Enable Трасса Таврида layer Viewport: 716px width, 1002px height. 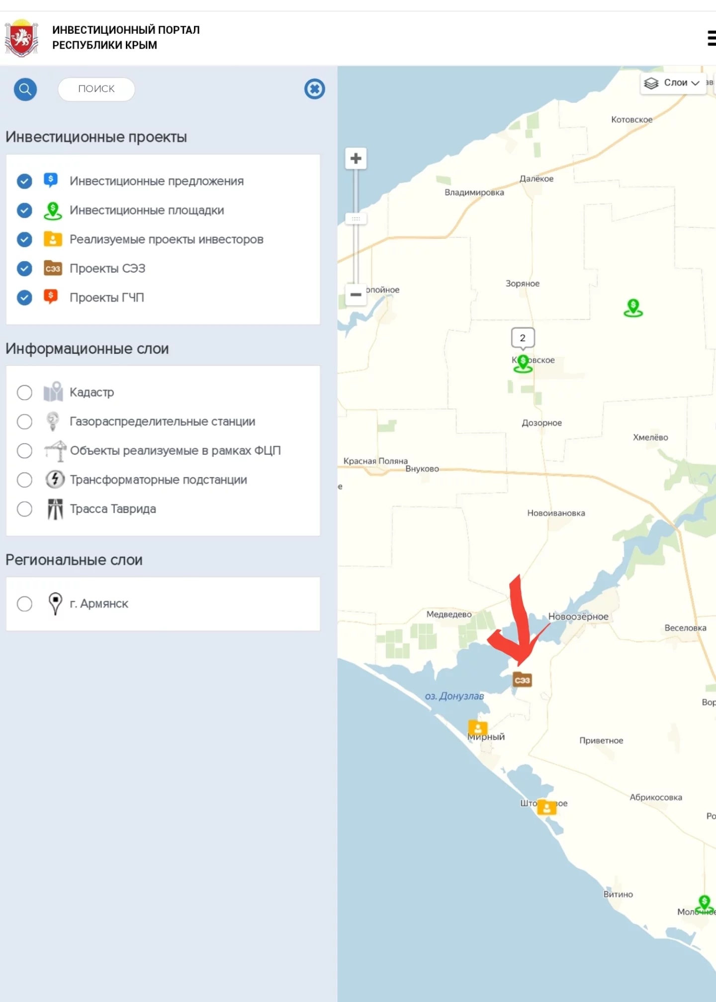(24, 509)
